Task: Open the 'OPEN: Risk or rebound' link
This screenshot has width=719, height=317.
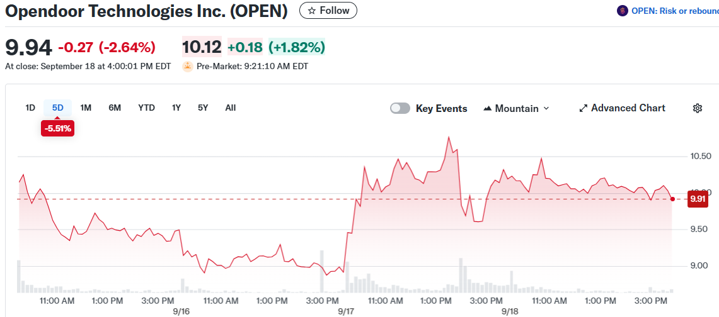Action: [x=675, y=11]
